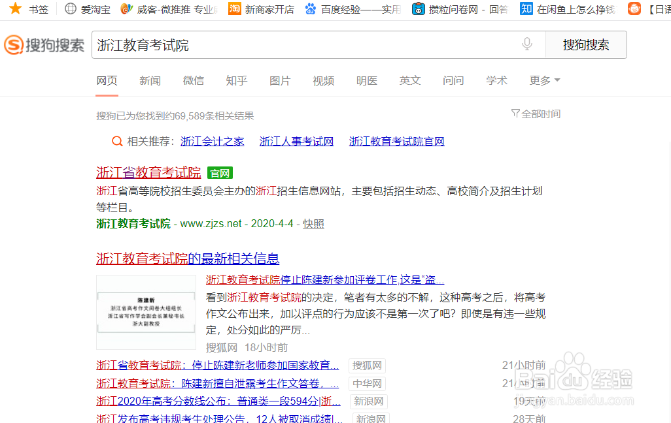
Task: Open the 快照 cached page link
Action: point(314,224)
